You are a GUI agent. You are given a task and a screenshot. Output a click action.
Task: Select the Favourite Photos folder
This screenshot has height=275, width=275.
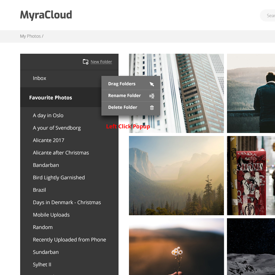pos(50,97)
